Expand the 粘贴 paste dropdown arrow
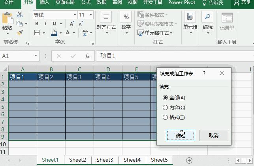Screen dimensions: 254x166 (x=8, y=34)
